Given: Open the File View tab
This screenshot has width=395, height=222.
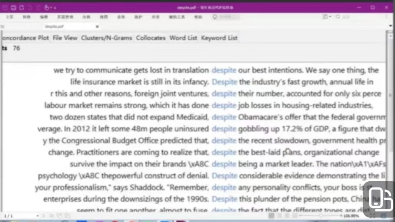Looking at the screenshot, I should pos(65,38).
